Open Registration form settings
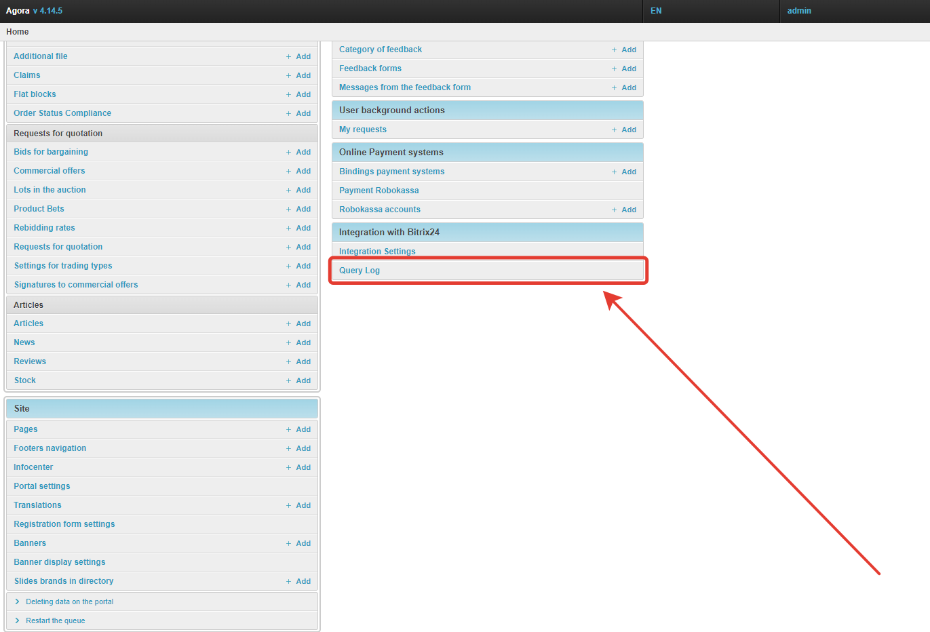 (64, 524)
